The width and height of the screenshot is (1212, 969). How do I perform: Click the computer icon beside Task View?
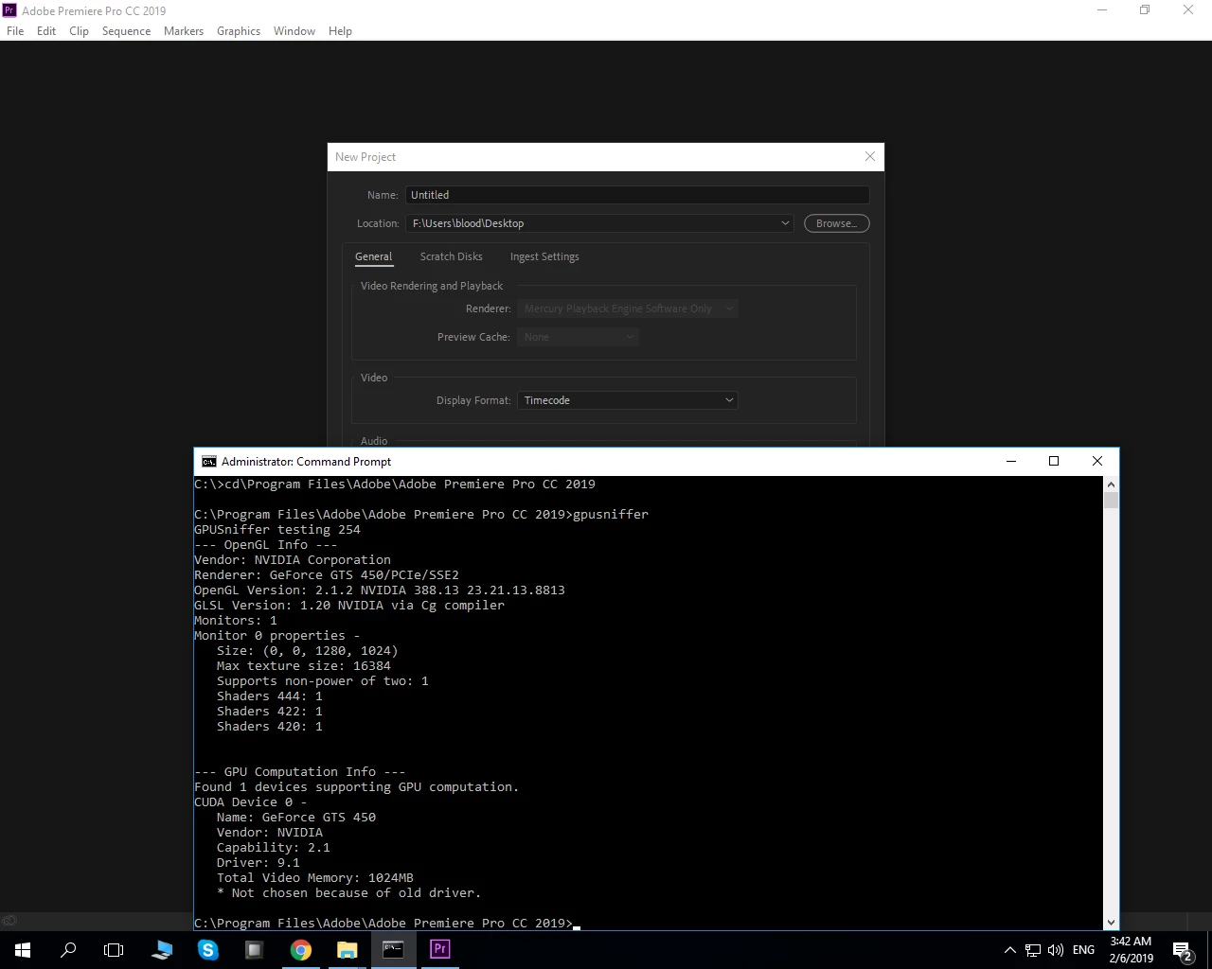[x=163, y=949]
